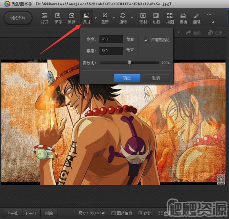The image size is (229, 219).
Task: Open the 边框 border tool
Action: [156, 18]
